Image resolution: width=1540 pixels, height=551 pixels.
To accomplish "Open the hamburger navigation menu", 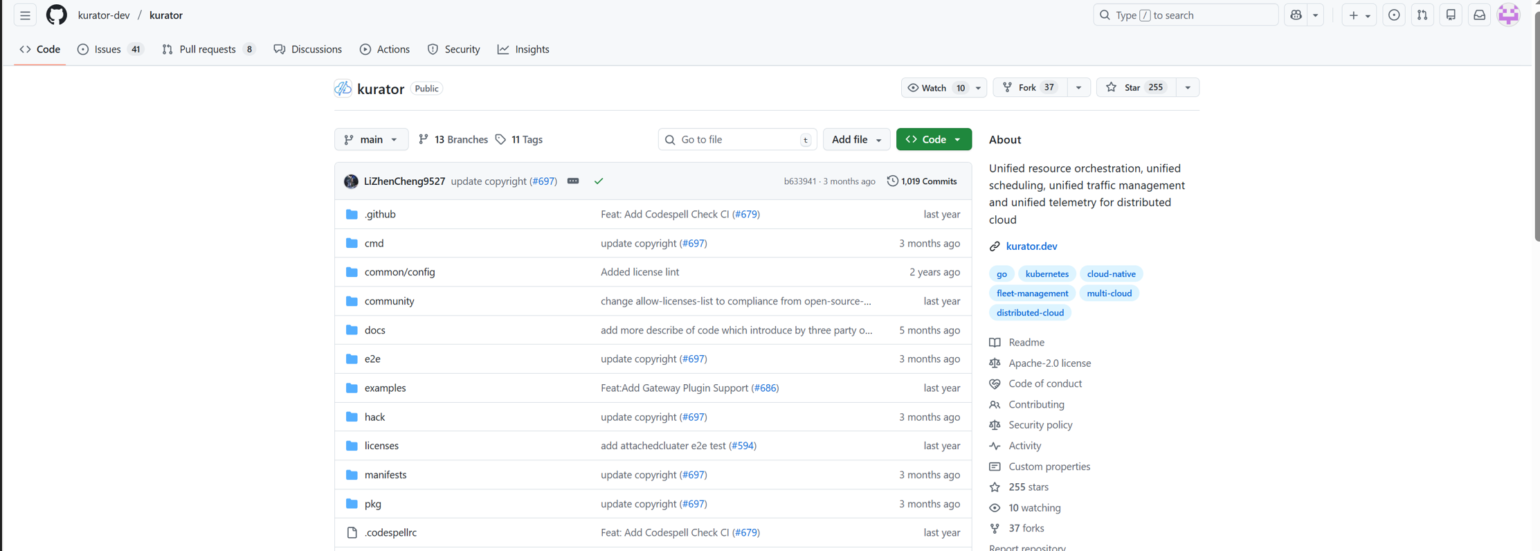I will click(x=25, y=15).
